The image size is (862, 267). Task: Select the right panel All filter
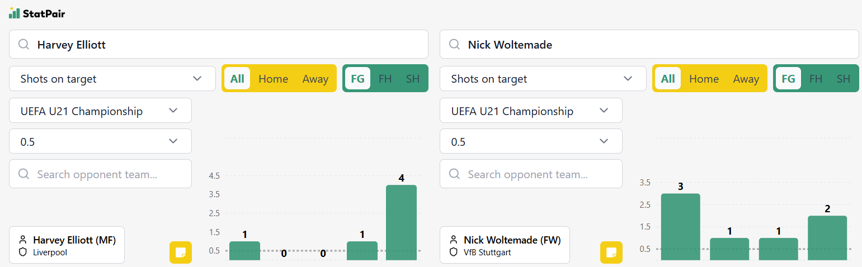668,79
